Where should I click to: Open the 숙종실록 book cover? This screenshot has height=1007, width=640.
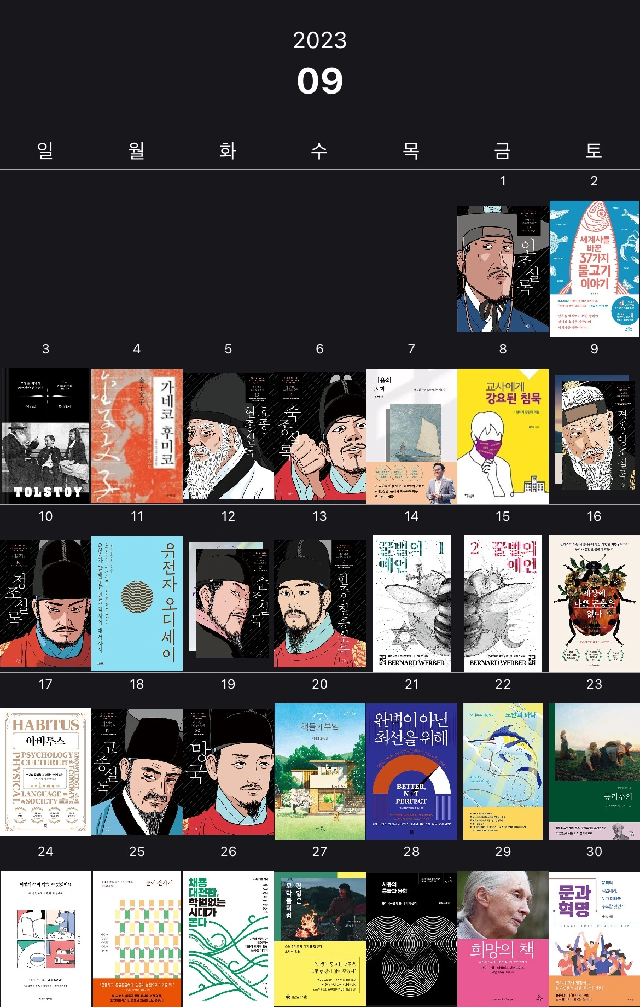320,436
